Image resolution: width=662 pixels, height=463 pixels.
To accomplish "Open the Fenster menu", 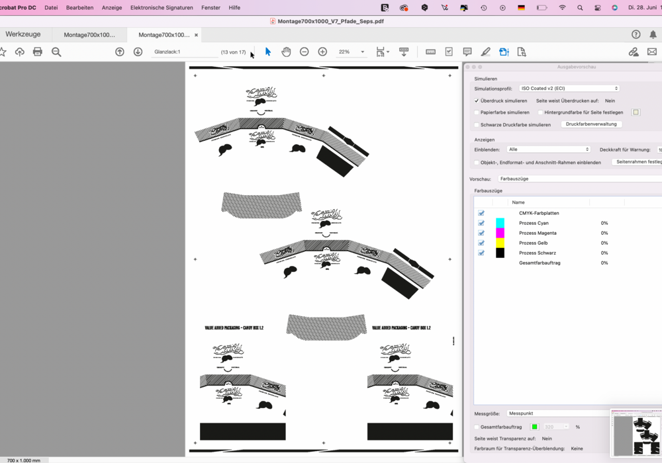I will pos(211,7).
